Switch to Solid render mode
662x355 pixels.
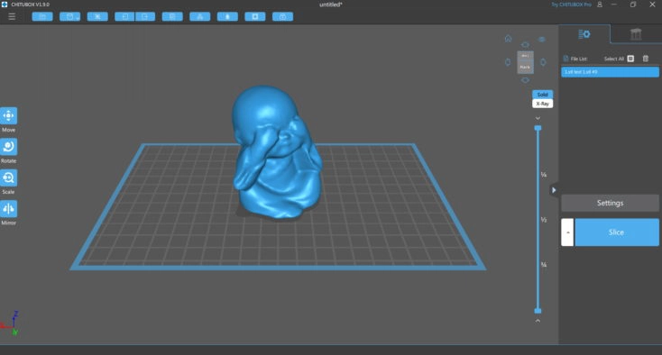pos(543,95)
